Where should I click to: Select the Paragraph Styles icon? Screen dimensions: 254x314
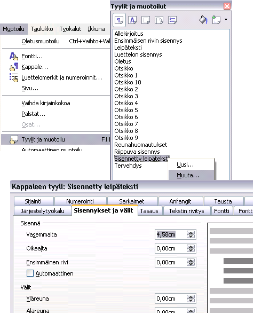120,20
